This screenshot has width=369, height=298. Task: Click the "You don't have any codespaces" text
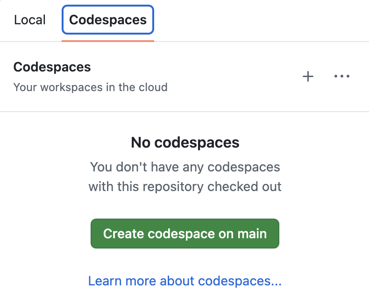185,167
